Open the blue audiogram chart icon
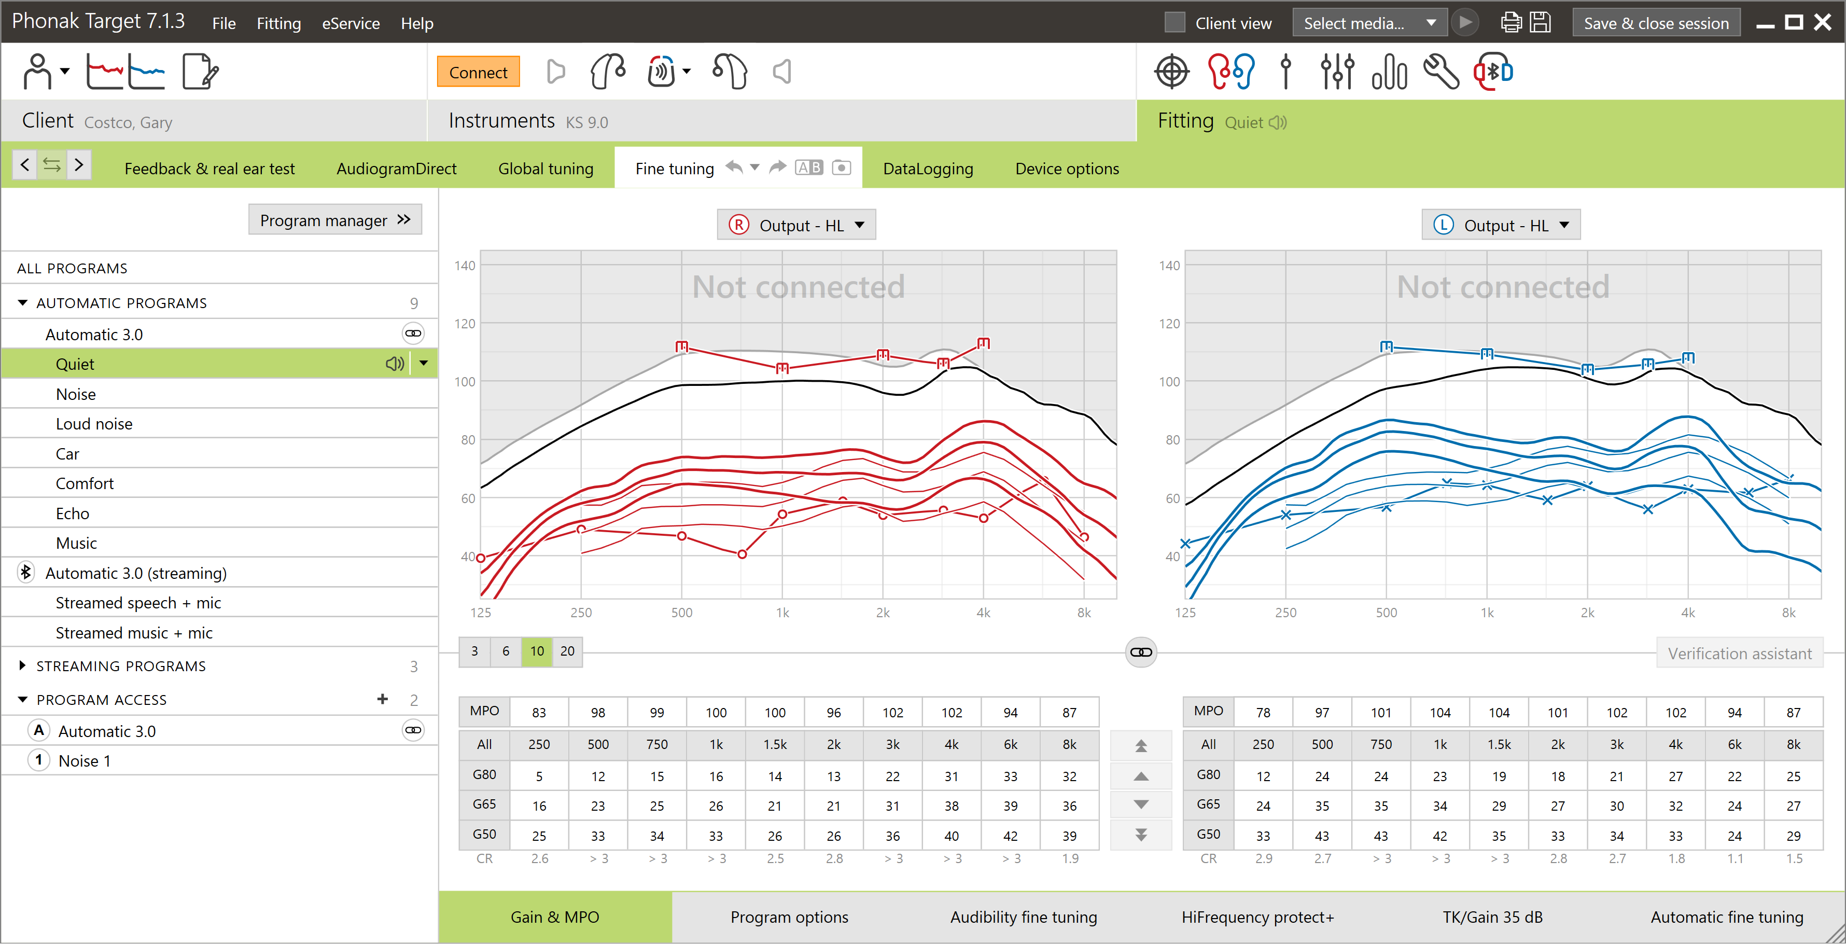1846x944 pixels. (147, 72)
